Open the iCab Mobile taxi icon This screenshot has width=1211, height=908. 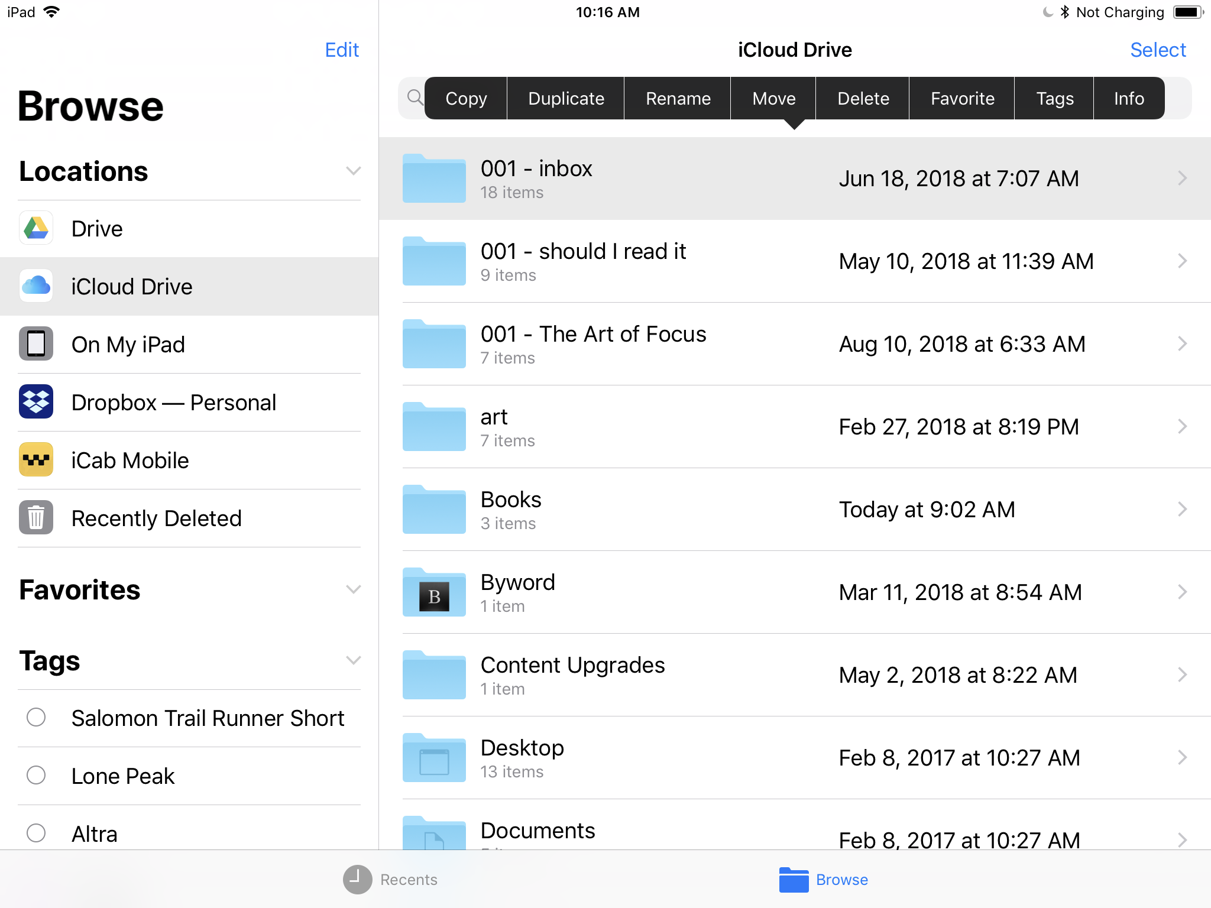[36, 460]
